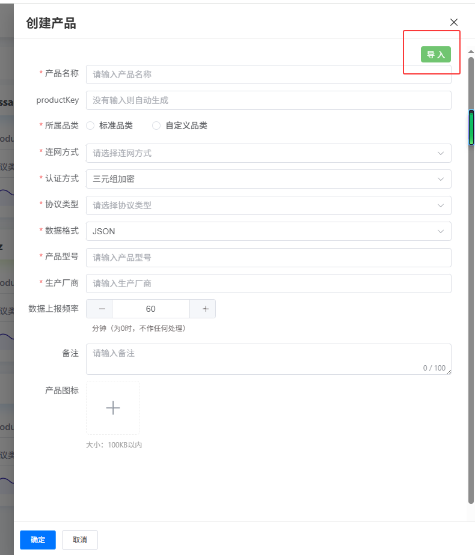Click the 数据上报频率 number field showing 60
Screen dimensions: 475x555
coord(151,309)
